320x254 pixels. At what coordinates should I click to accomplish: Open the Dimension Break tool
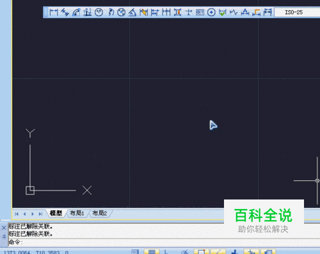189,12
